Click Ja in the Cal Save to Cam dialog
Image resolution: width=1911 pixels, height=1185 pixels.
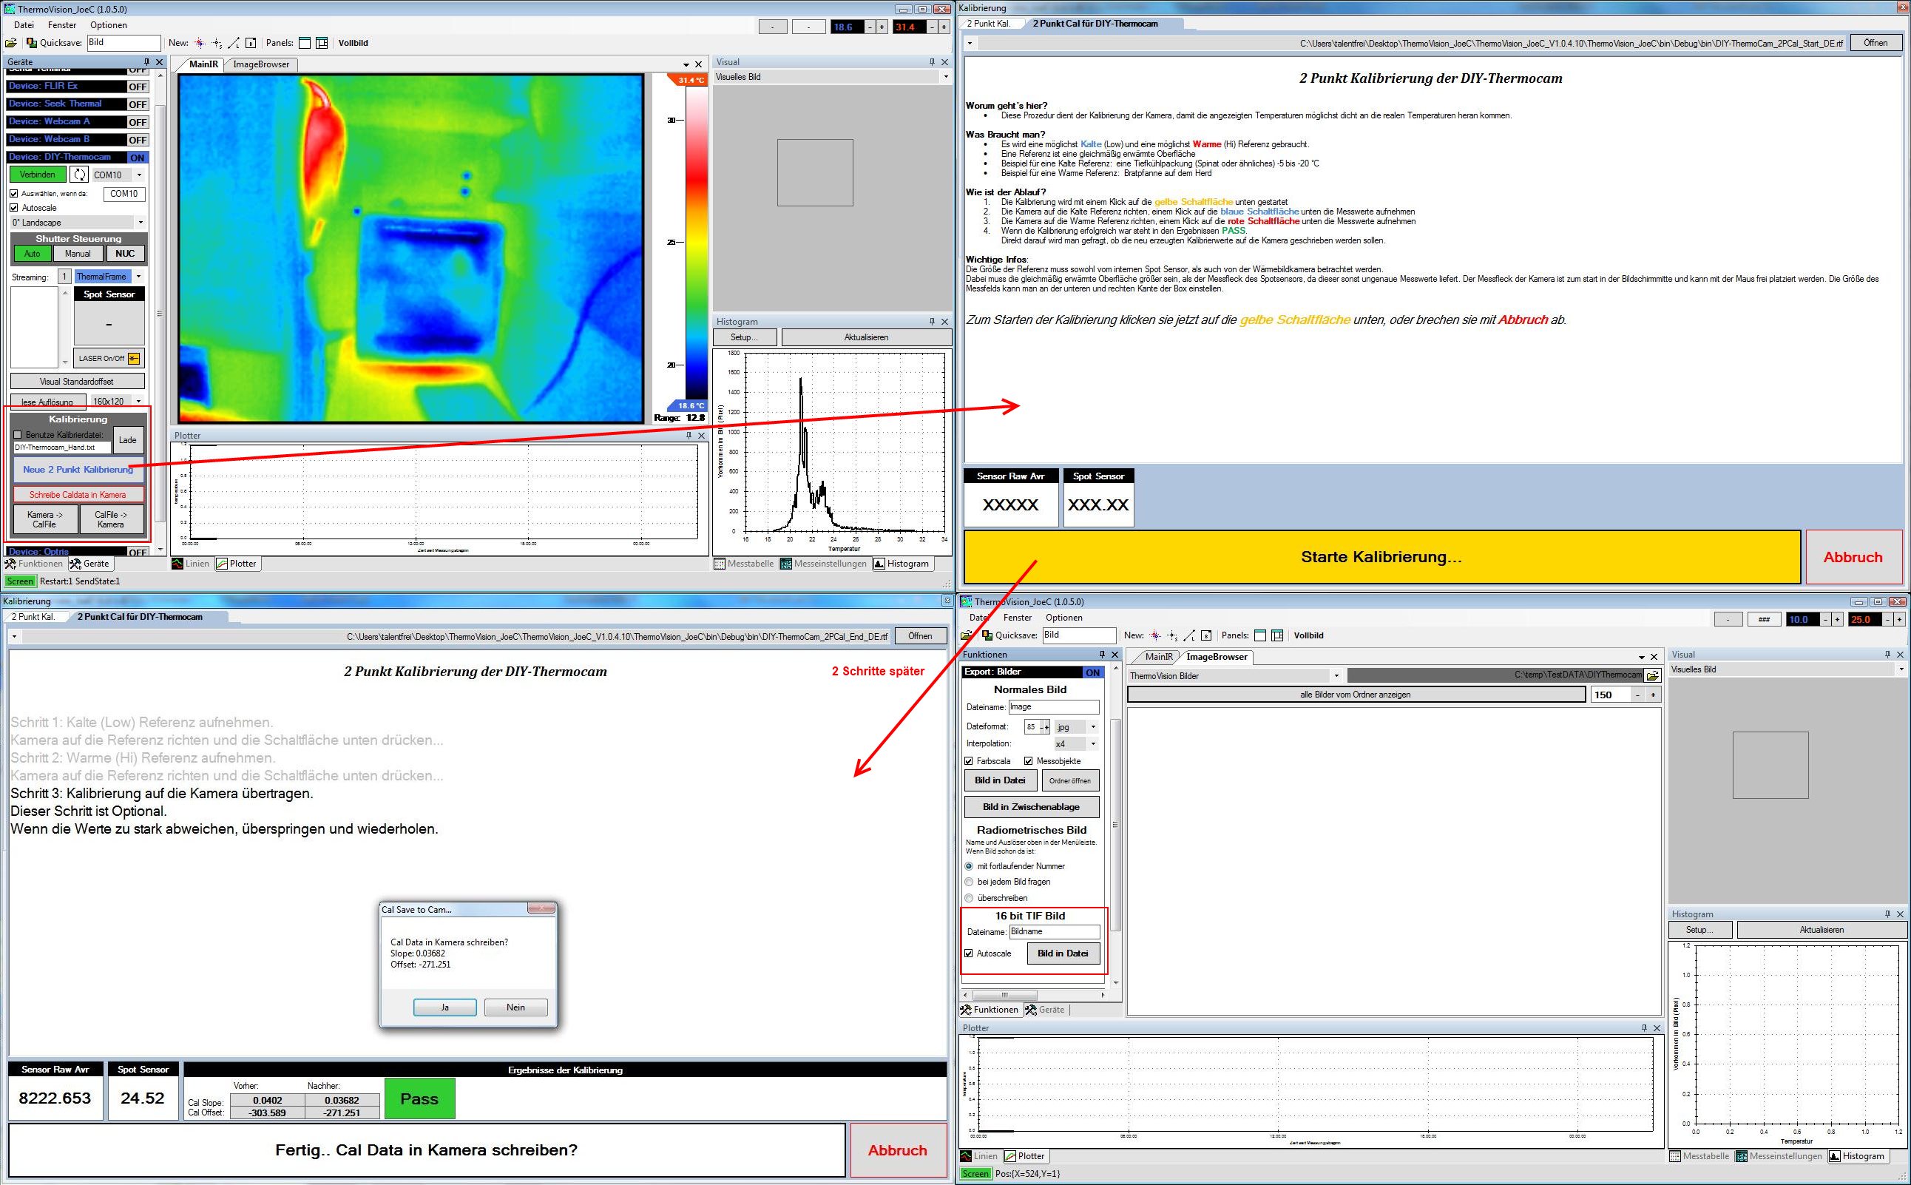pos(444,1007)
